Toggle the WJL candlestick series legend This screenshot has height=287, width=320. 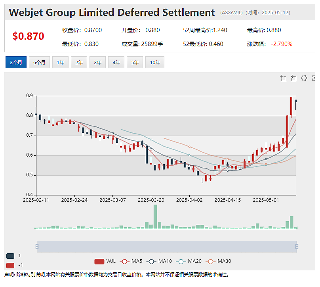pos(105,261)
